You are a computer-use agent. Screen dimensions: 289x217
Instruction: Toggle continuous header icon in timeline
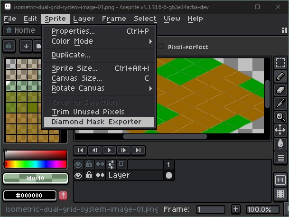100,164
